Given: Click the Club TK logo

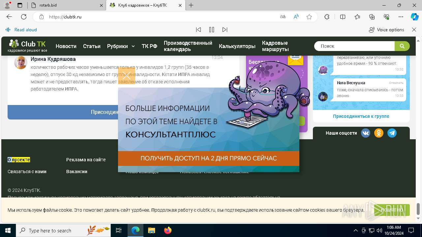Looking at the screenshot, I should tap(27, 46).
